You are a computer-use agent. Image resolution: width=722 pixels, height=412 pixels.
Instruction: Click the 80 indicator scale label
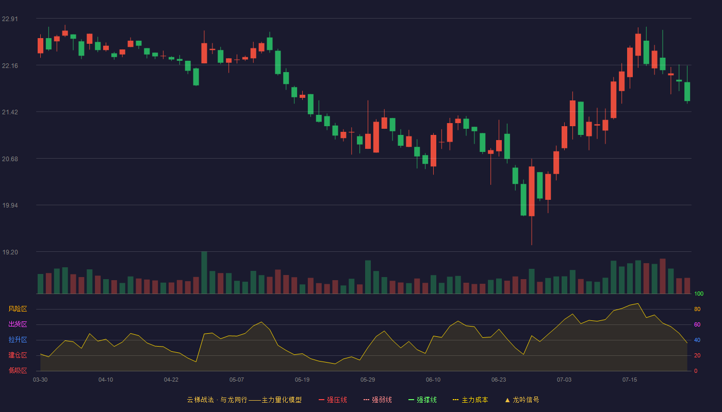coord(697,309)
